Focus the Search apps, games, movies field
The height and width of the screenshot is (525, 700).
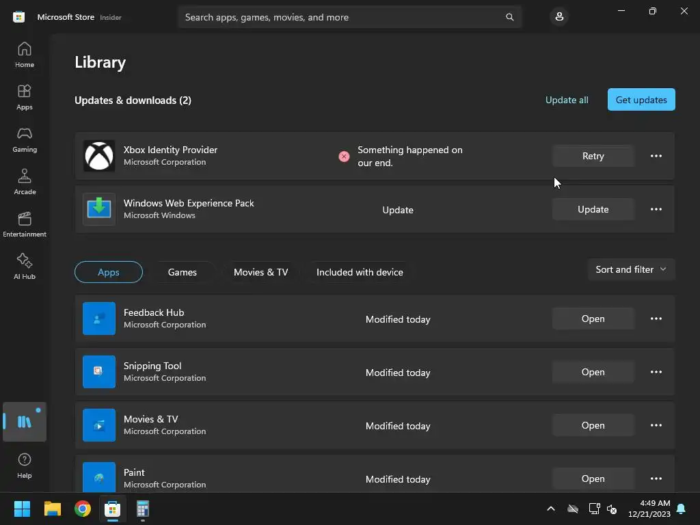(349, 17)
